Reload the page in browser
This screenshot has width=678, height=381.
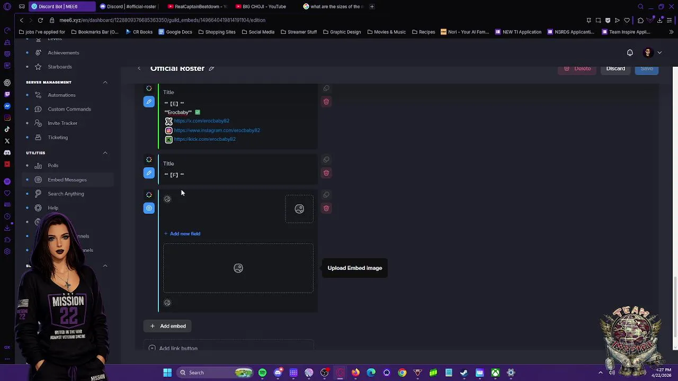[x=40, y=20]
